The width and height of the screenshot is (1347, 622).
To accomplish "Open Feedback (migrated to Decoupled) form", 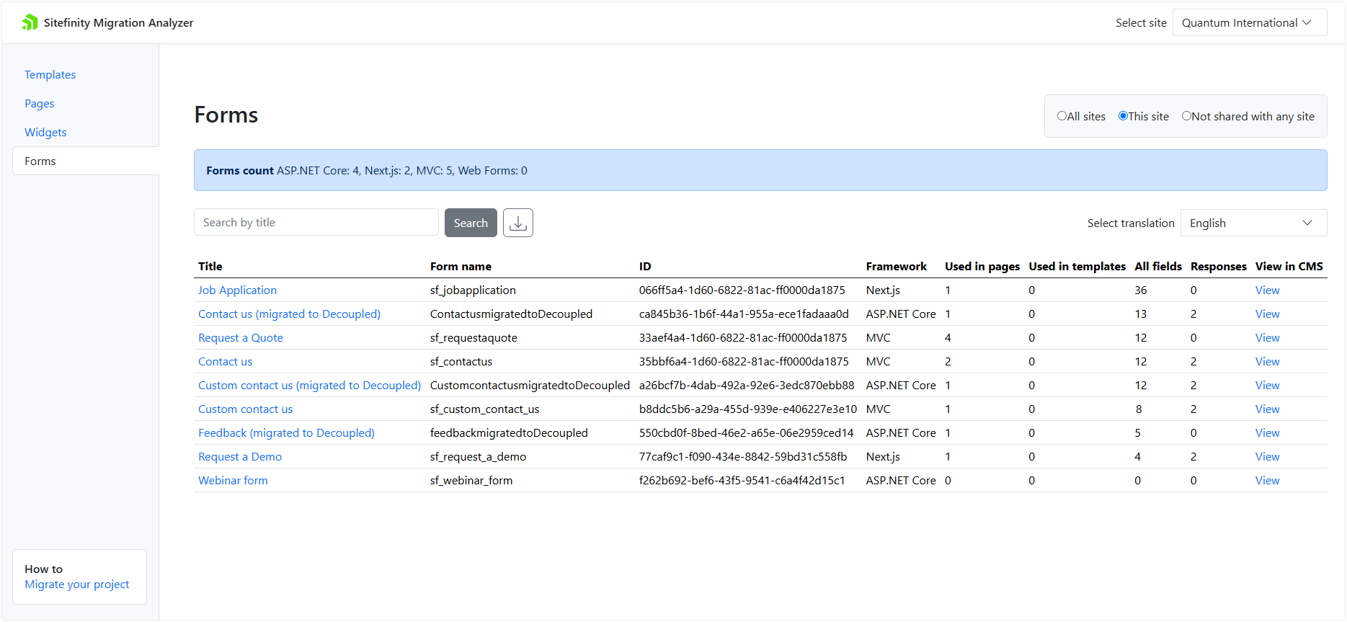I will point(286,432).
